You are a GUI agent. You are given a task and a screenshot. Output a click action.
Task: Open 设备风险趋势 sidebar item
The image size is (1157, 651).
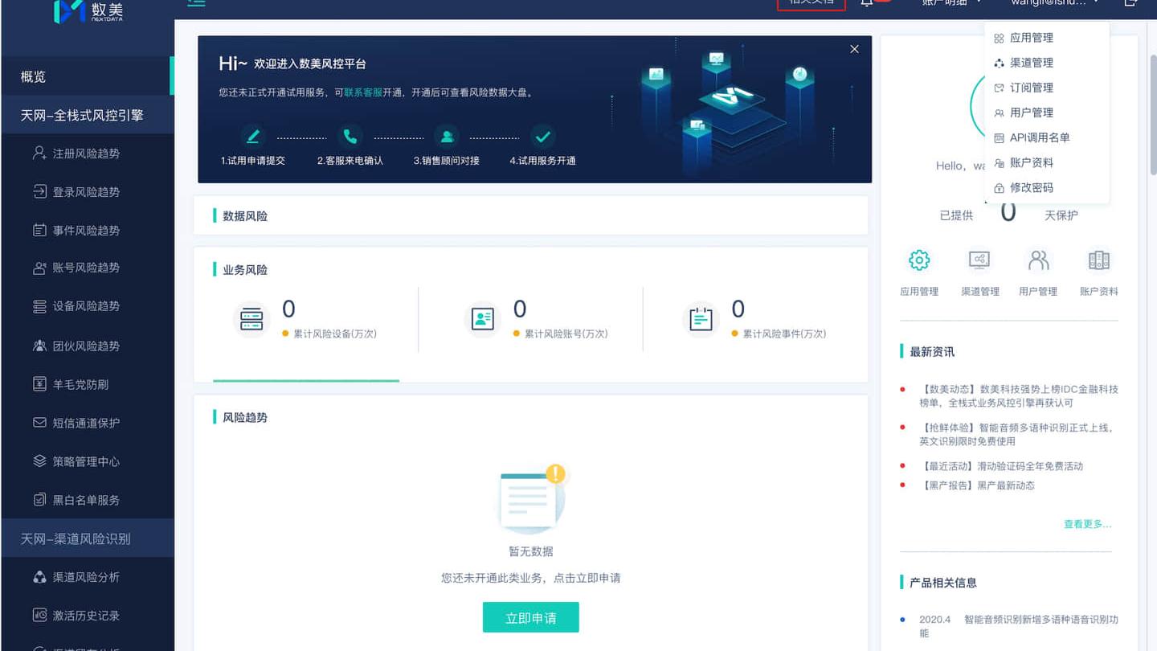pos(86,306)
